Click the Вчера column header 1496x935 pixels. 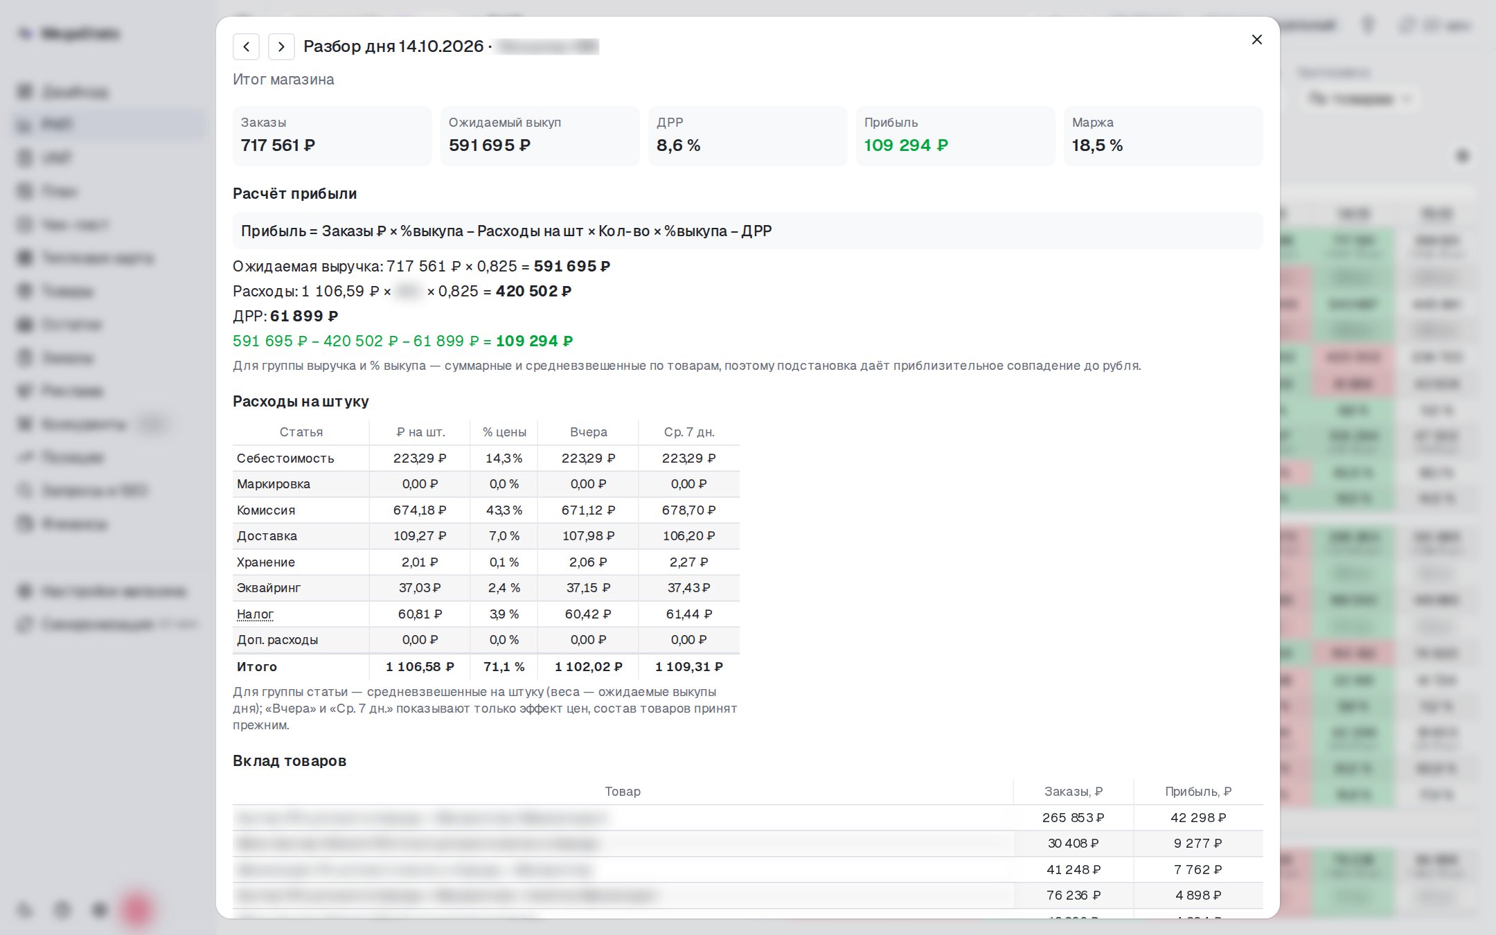(x=589, y=432)
